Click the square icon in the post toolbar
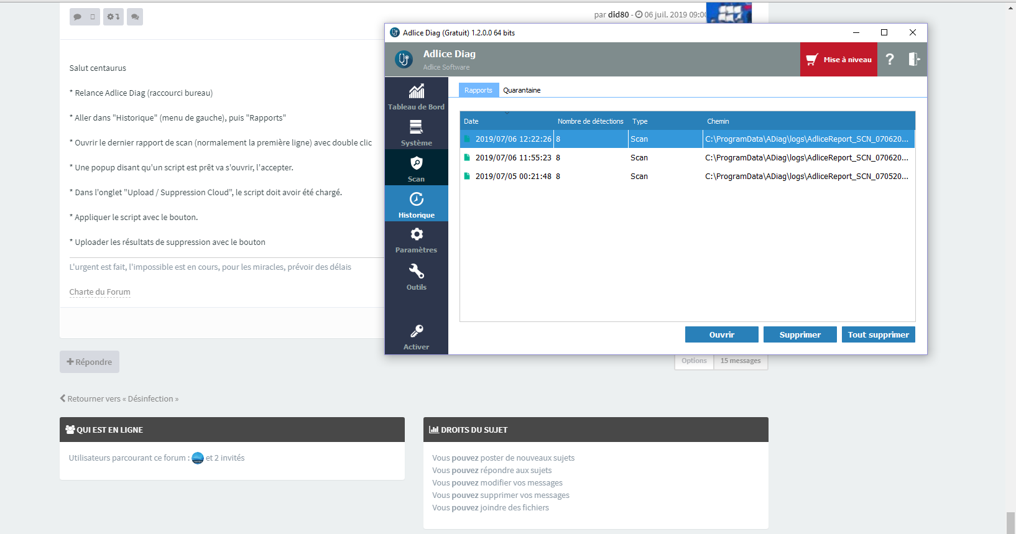The image size is (1016, 534). [93, 17]
